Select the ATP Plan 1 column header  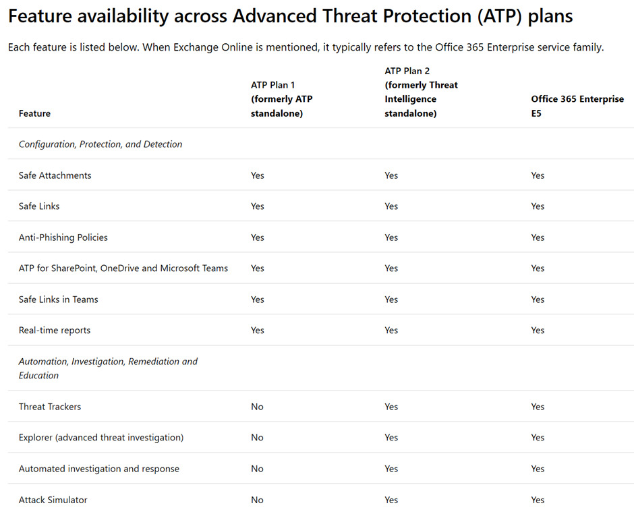point(282,99)
